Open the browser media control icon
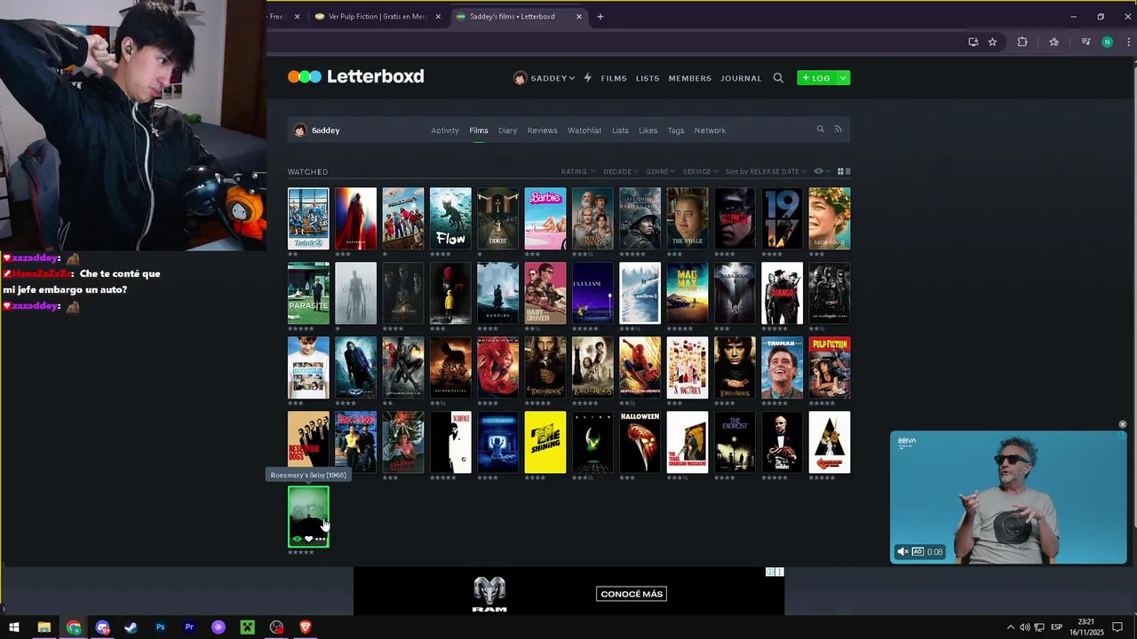Screen dimensions: 1137x639 (1085, 42)
